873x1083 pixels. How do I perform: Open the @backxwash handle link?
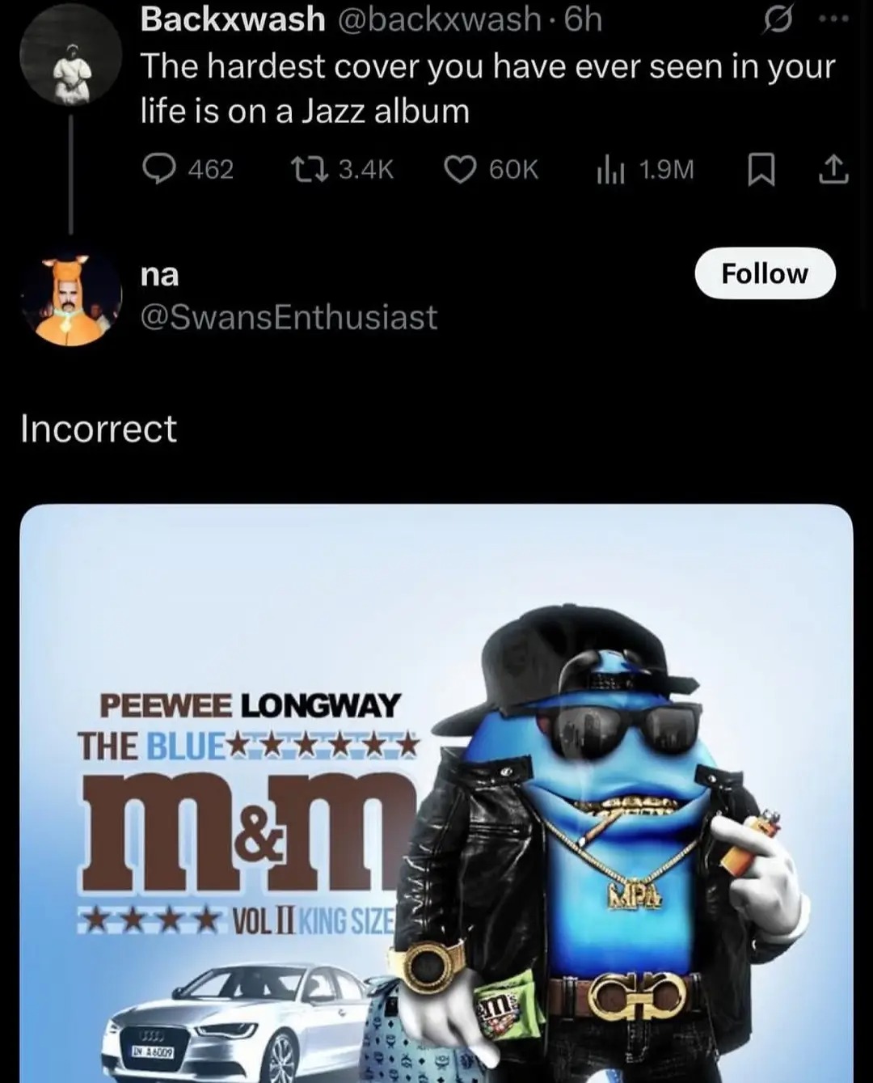click(x=437, y=19)
